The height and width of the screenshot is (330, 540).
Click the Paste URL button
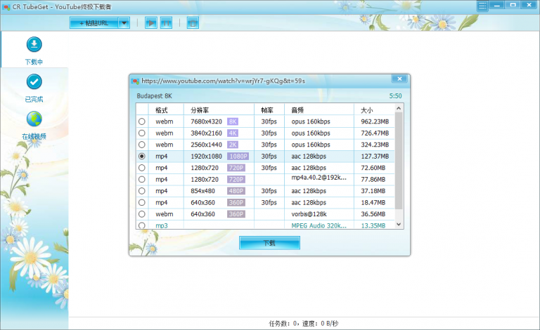tap(94, 23)
